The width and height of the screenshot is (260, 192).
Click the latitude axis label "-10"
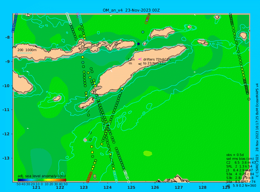pos(6,86)
